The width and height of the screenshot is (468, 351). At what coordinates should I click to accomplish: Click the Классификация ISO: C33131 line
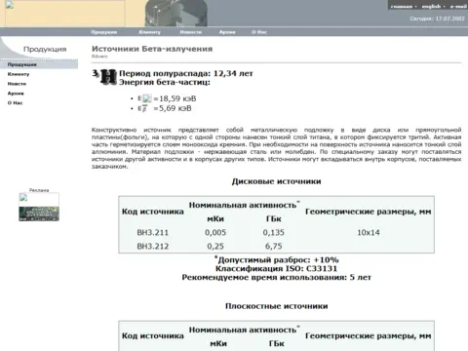click(277, 268)
